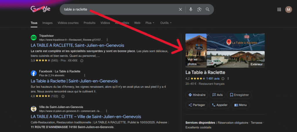Click the st-julien-en-genevois.fr URL breadcrumb
The height and width of the screenshot is (132, 297).
pos(71,111)
